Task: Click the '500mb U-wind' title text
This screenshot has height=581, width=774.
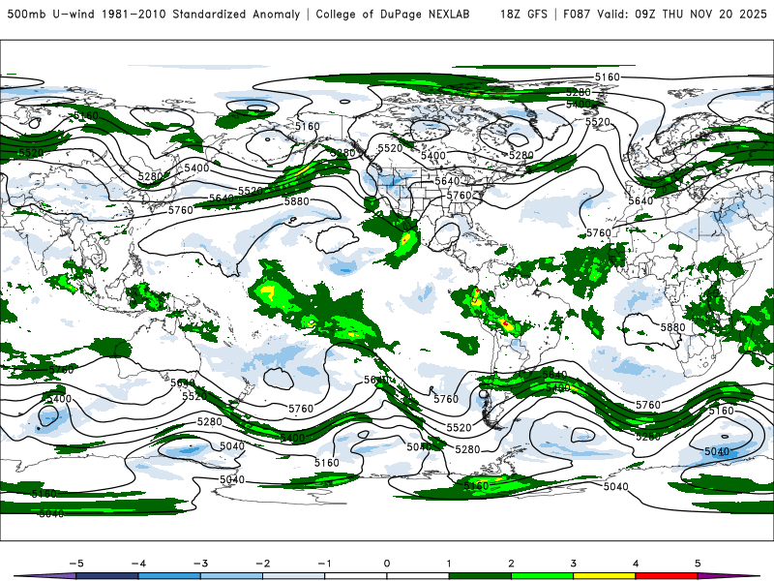Action: (x=51, y=14)
